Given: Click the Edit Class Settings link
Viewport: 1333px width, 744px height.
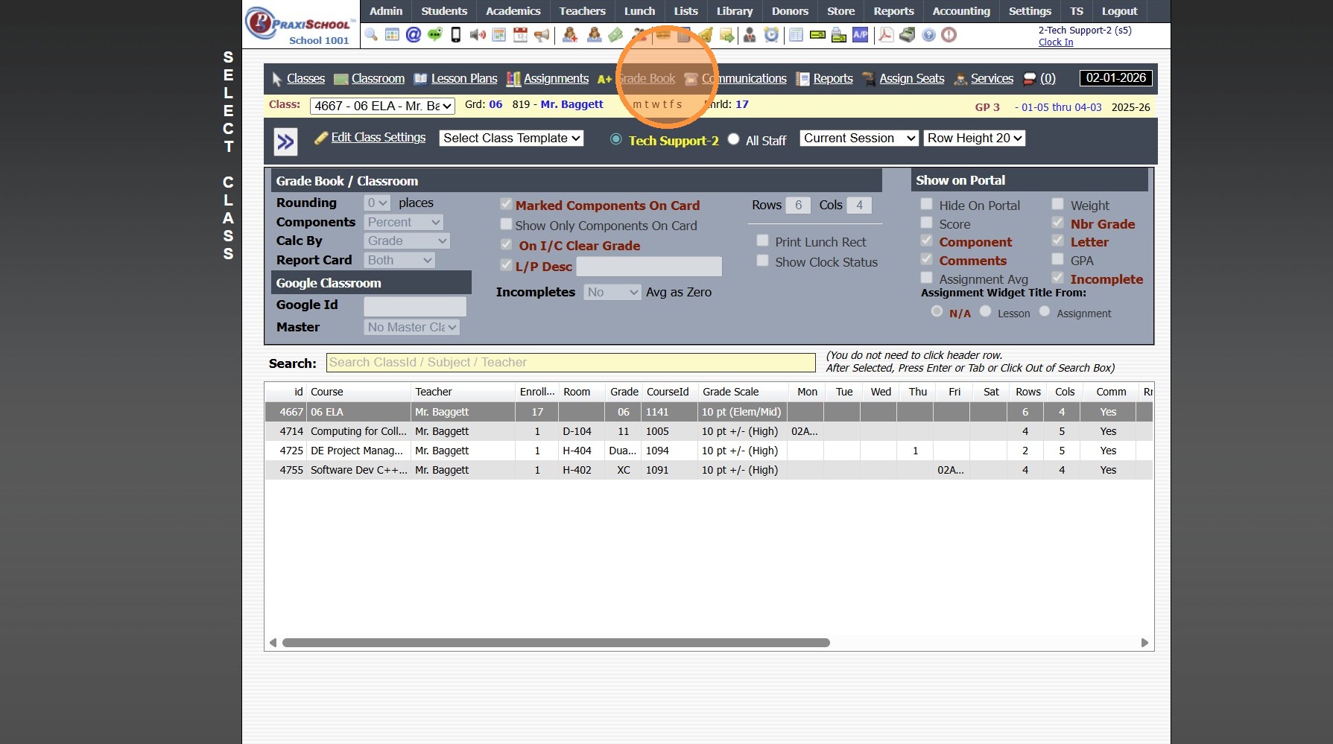Looking at the screenshot, I should tap(379, 138).
